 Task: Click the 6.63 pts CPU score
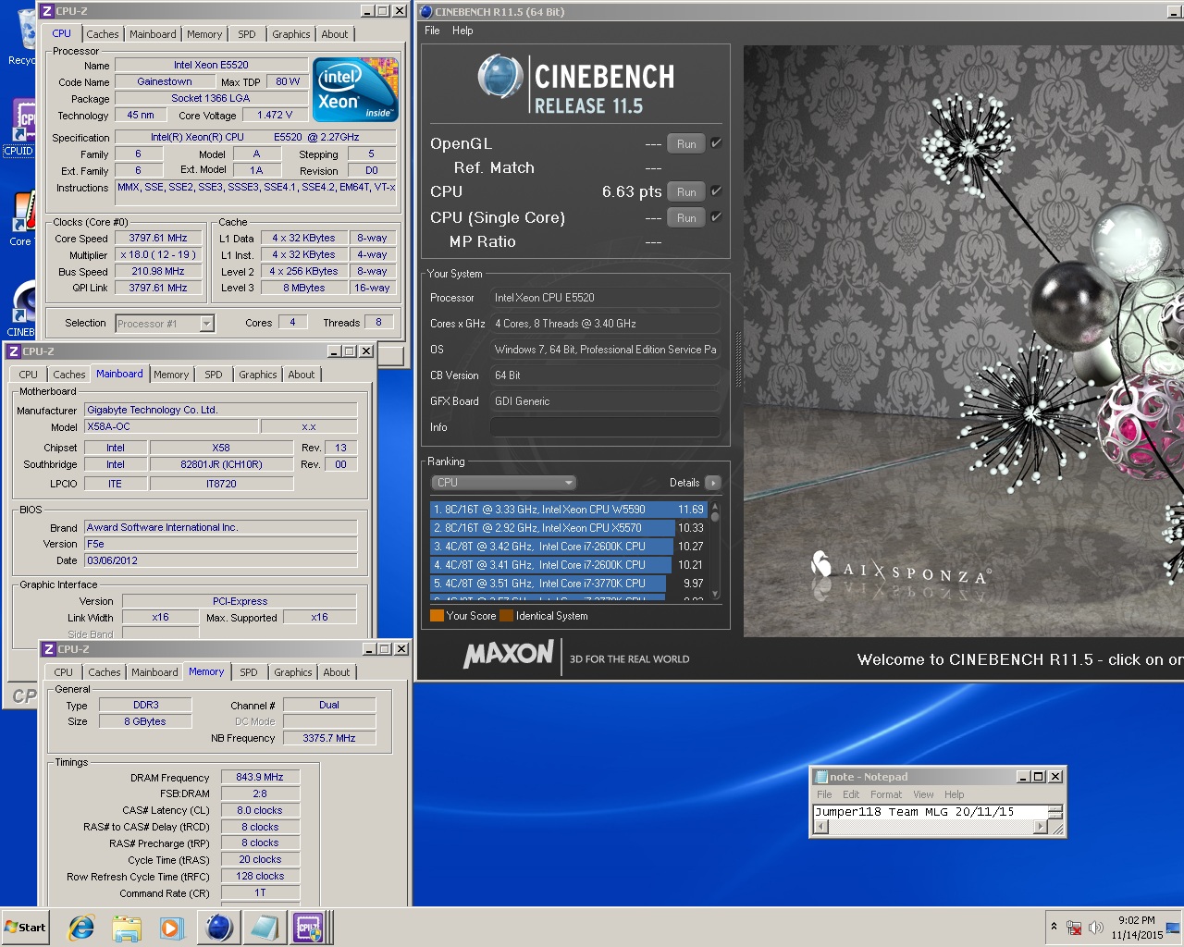click(632, 191)
